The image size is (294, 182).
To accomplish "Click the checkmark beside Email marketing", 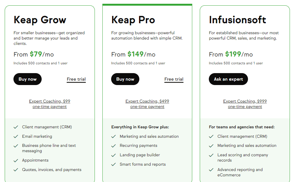I will tap(16, 136).
